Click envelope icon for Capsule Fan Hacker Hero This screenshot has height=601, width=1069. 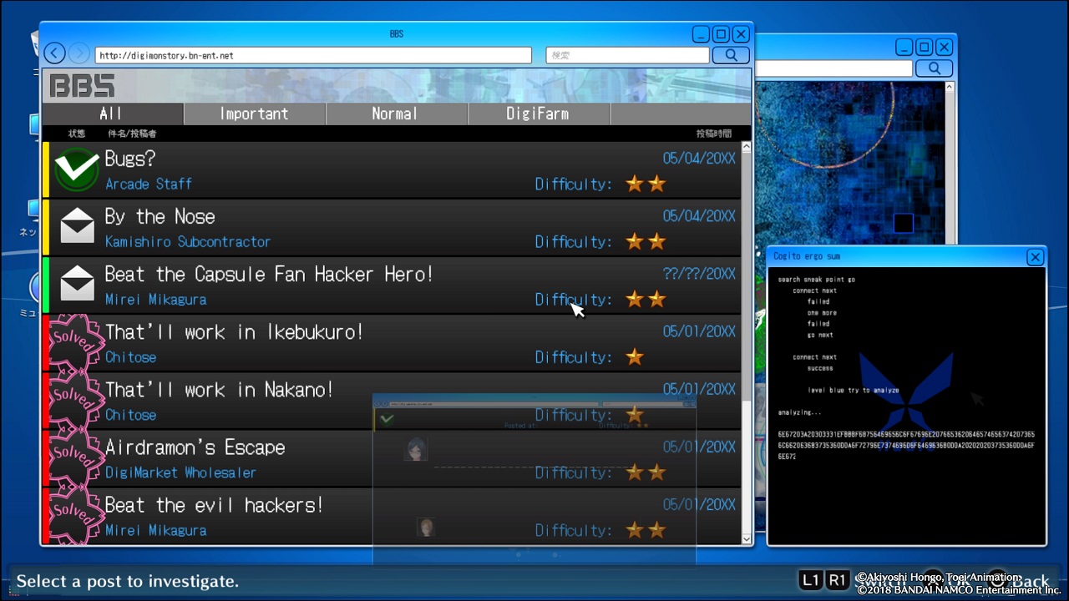tap(77, 285)
